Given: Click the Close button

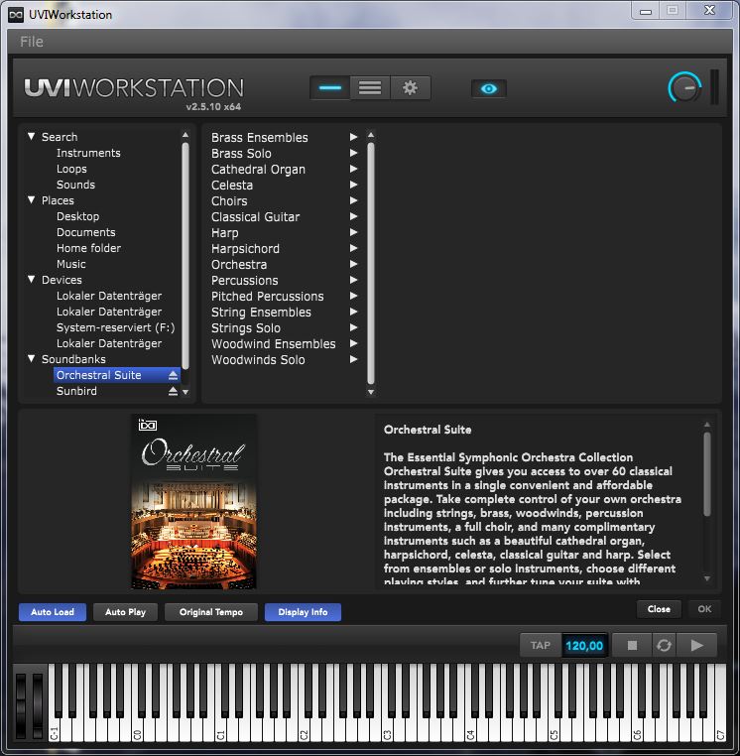Looking at the screenshot, I should pyautogui.click(x=659, y=609).
